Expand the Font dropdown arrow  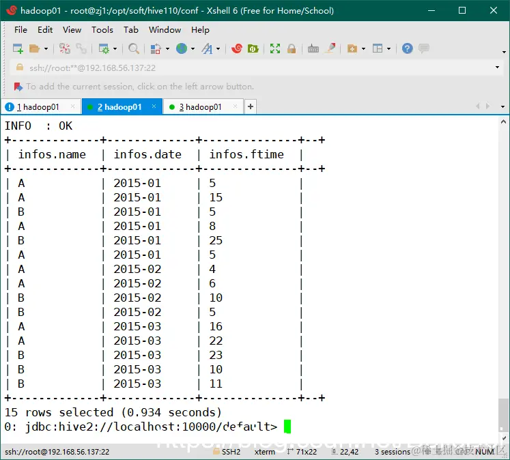pos(218,49)
